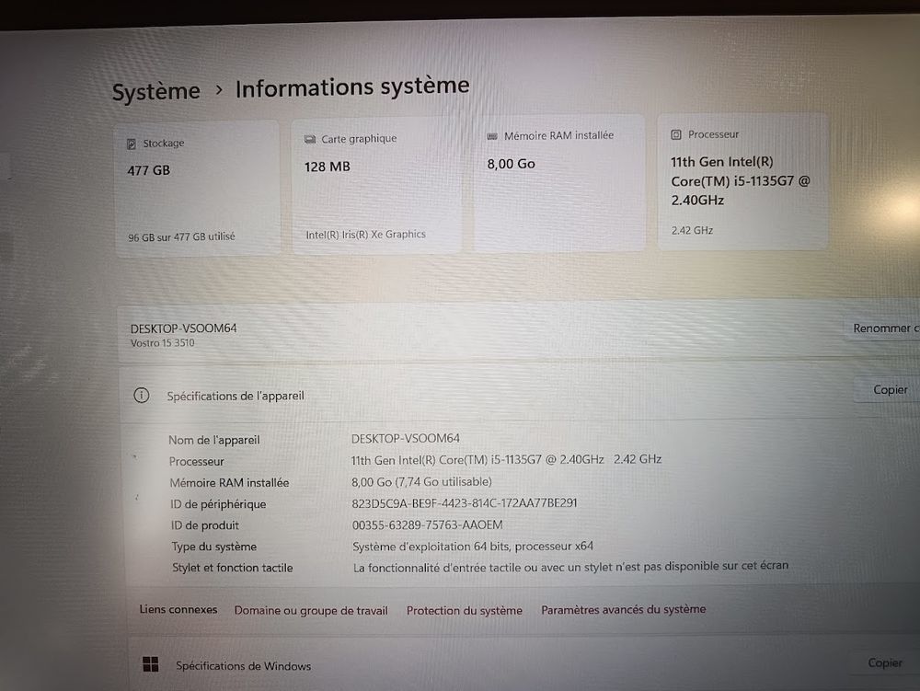Click the ID de périphérique value
Viewport: 920px width, 691px height.
pyautogui.click(x=464, y=503)
